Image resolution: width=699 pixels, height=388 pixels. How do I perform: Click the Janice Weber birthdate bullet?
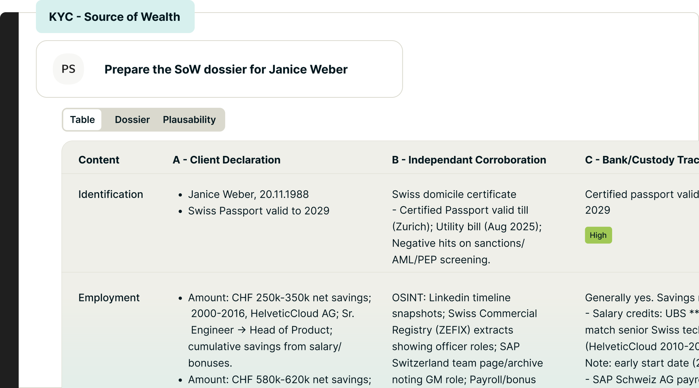(248, 194)
